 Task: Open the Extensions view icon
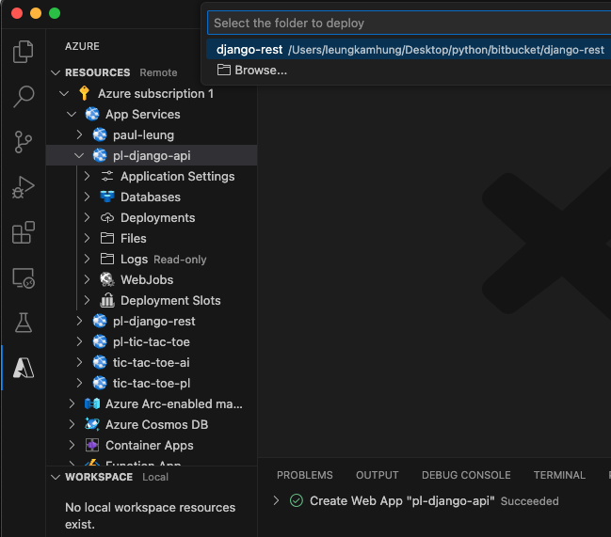click(23, 232)
